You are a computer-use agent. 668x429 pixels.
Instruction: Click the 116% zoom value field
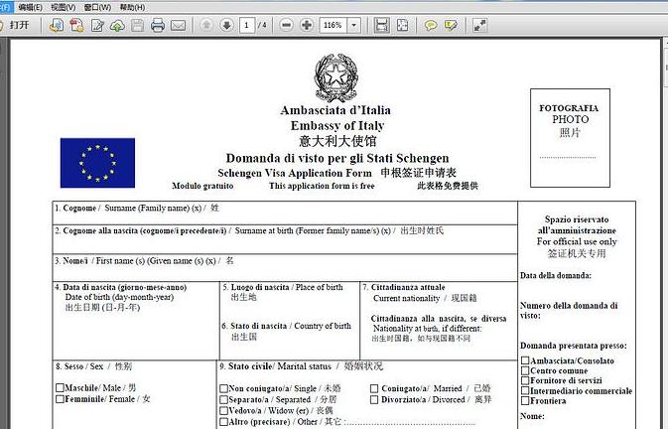click(x=333, y=25)
